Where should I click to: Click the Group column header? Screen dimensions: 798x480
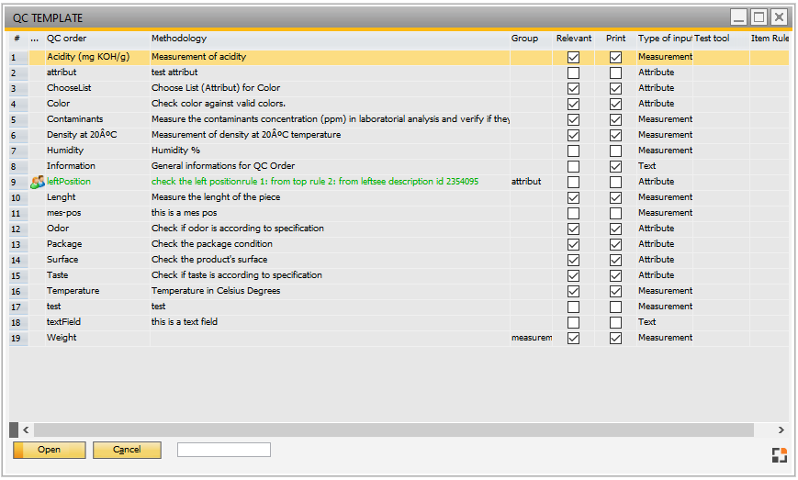tap(524, 39)
